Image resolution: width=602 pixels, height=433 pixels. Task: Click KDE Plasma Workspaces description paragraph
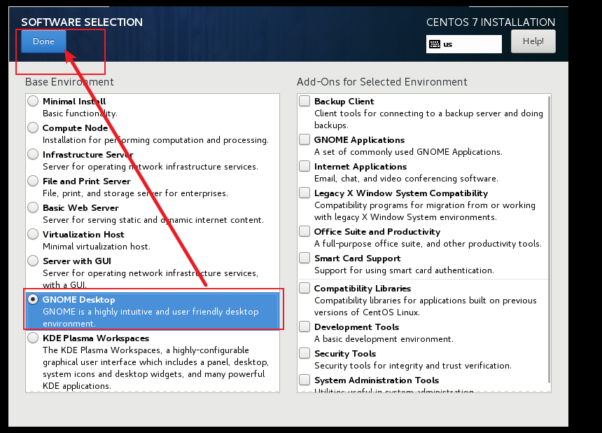click(155, 368)
